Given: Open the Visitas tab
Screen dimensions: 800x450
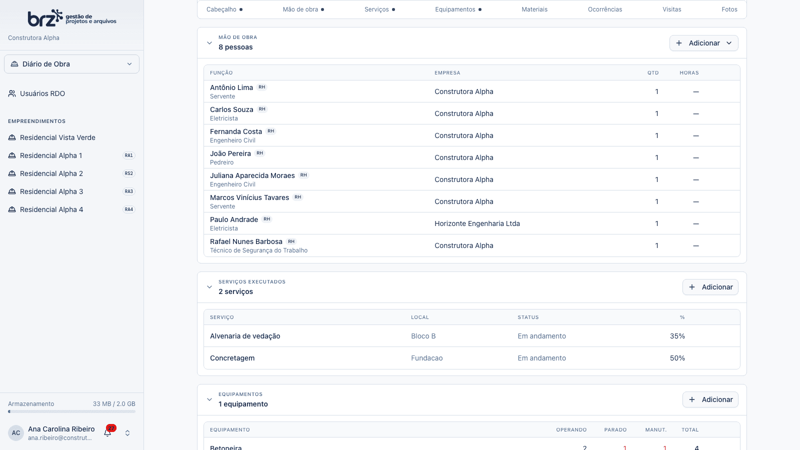Looking at the screenshot, I should 672,9.
